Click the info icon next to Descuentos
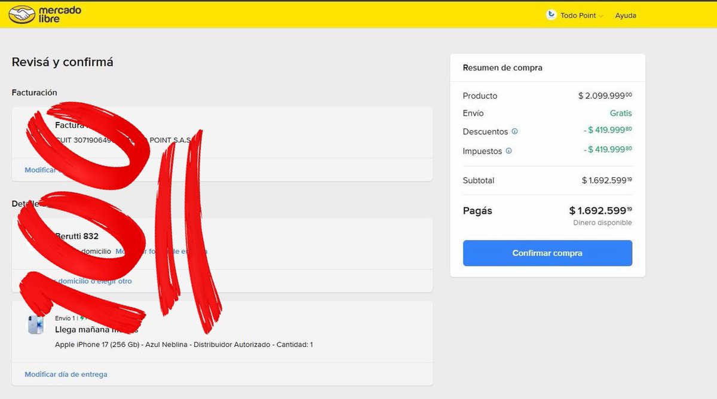The width and height of the screenshot is (717, 399). pyautogui.click(x=515, y=131)
